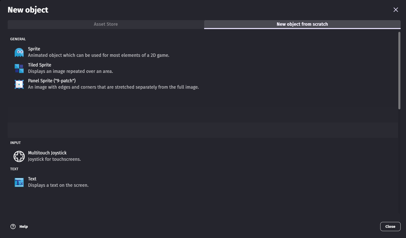The width and height of the screenshot is (406, 238).
Task: Click the Close button
Action: coord(390,226)
